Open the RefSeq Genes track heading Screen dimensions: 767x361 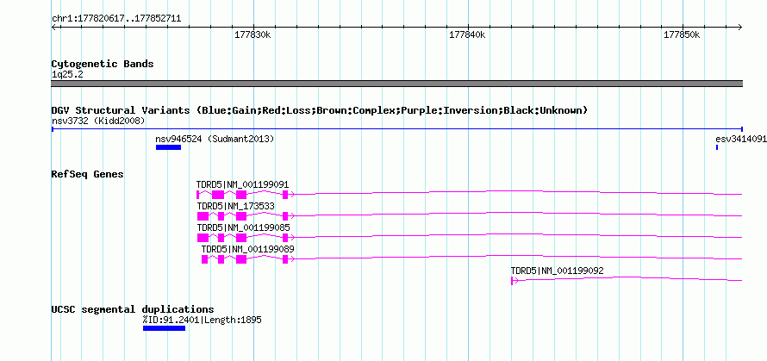[x=88, y=174]
